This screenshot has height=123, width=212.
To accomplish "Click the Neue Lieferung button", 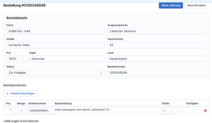I will pyautogui.click(x=171, y=5).
